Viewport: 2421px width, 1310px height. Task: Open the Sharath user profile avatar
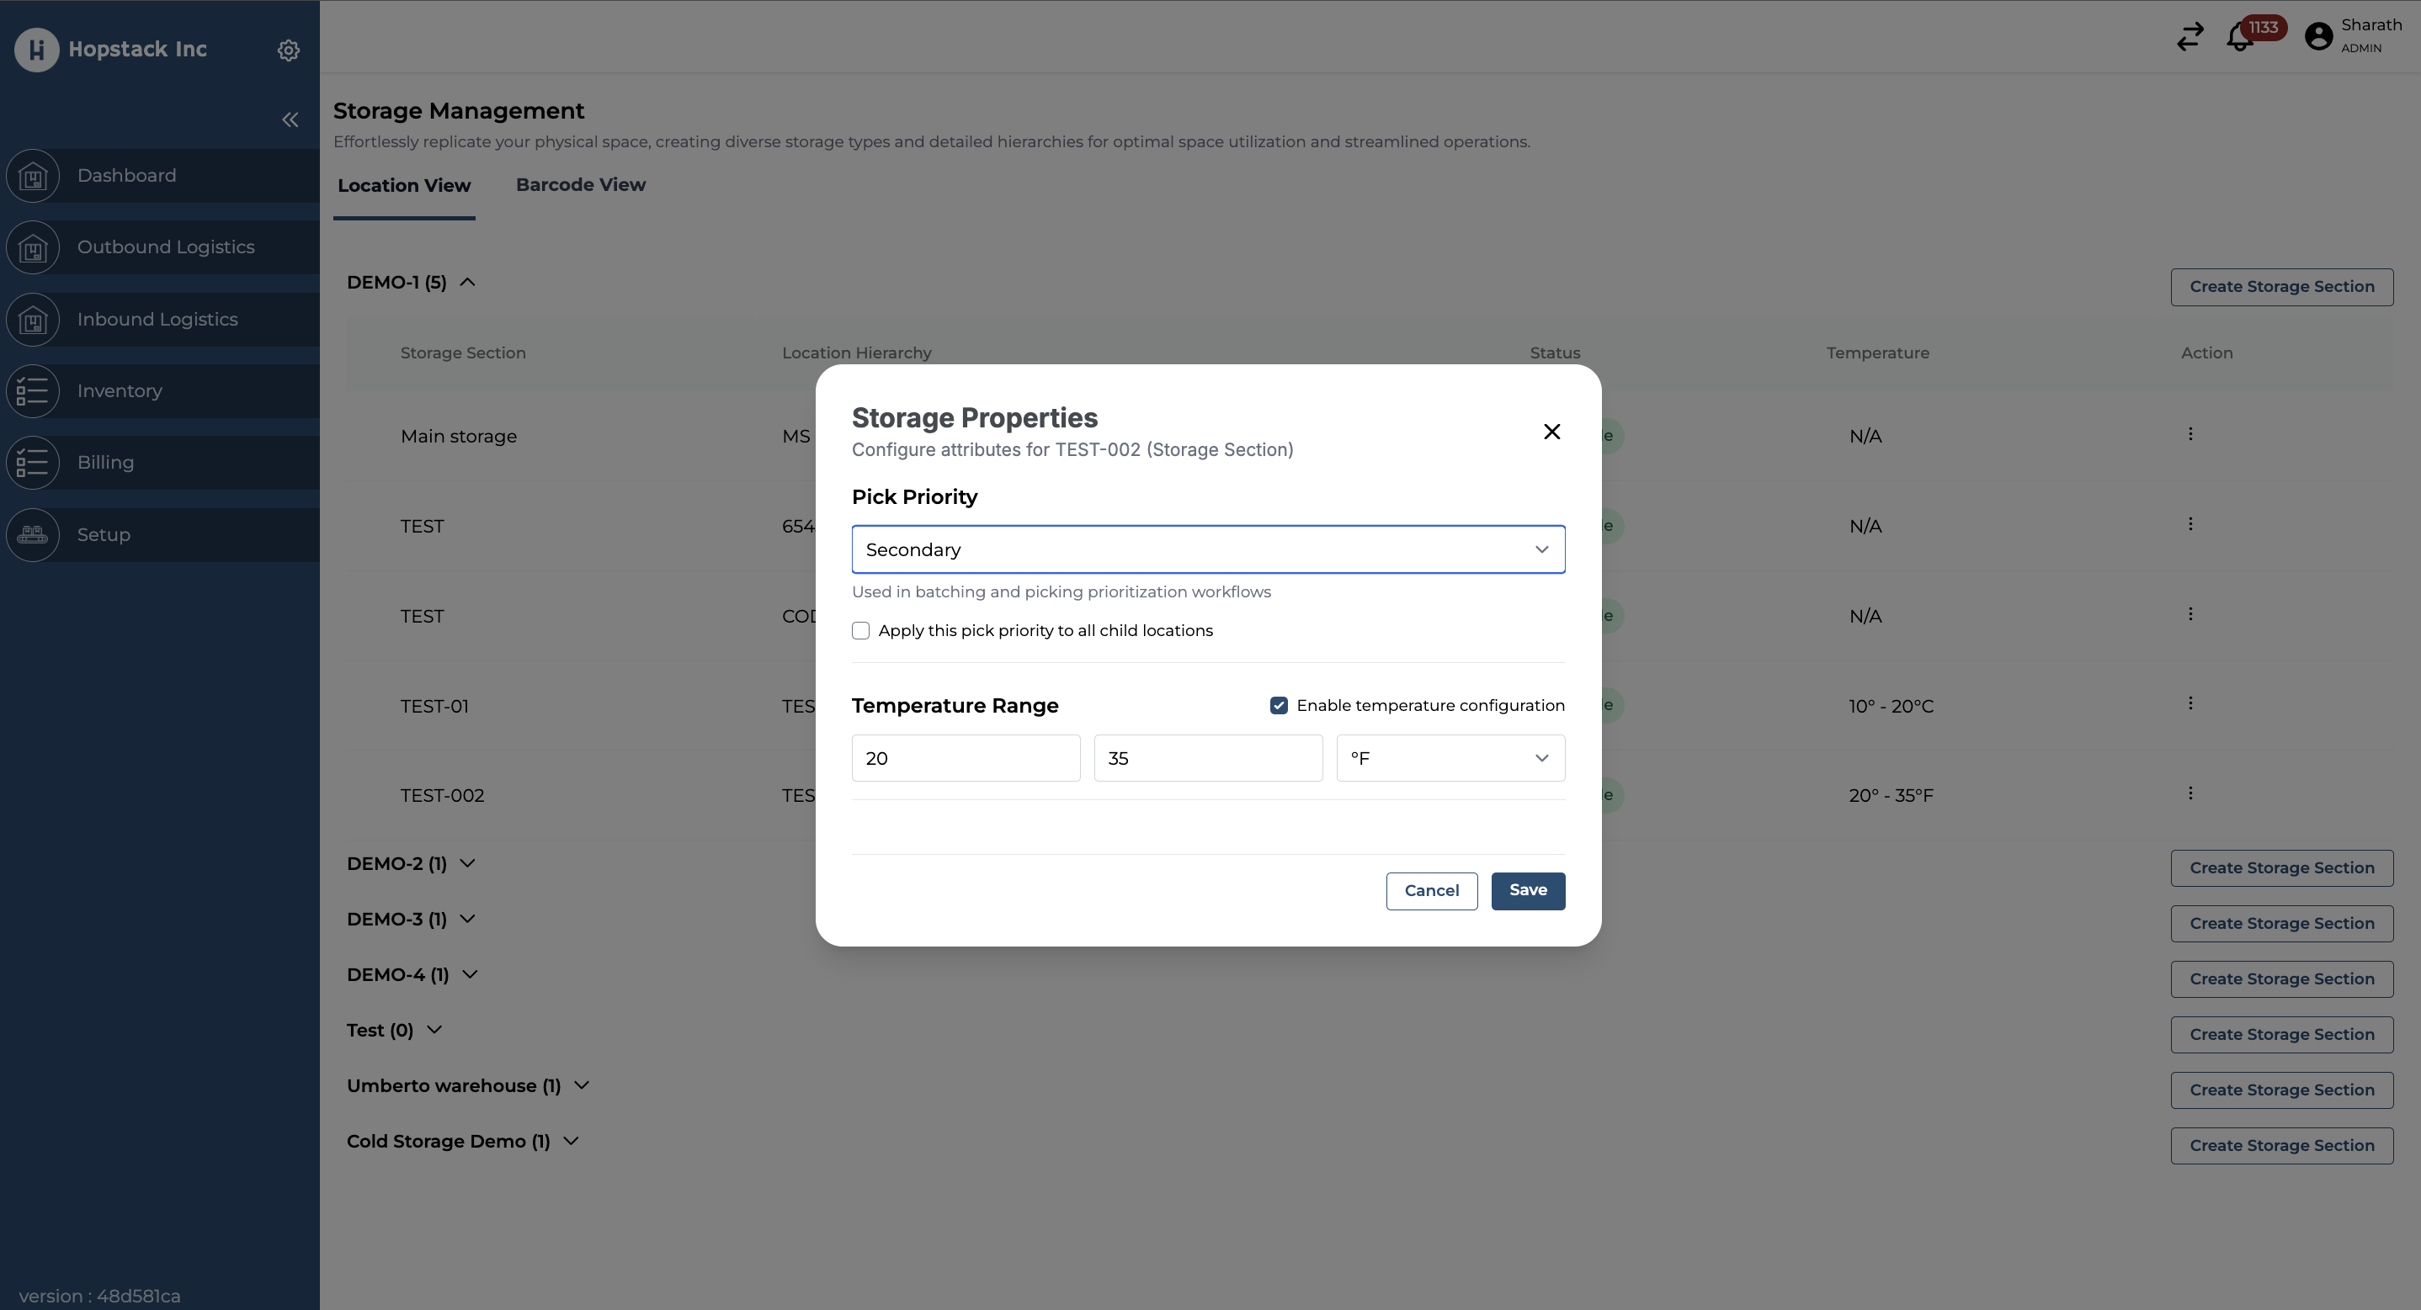pyautogui.click(x=2317, y=37)
